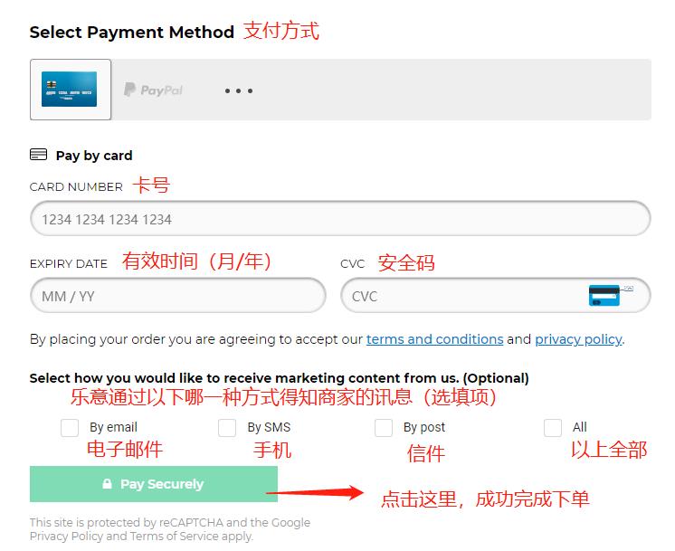
Task: Select the All marketing checkbox
Action: (x=553, y=428)
